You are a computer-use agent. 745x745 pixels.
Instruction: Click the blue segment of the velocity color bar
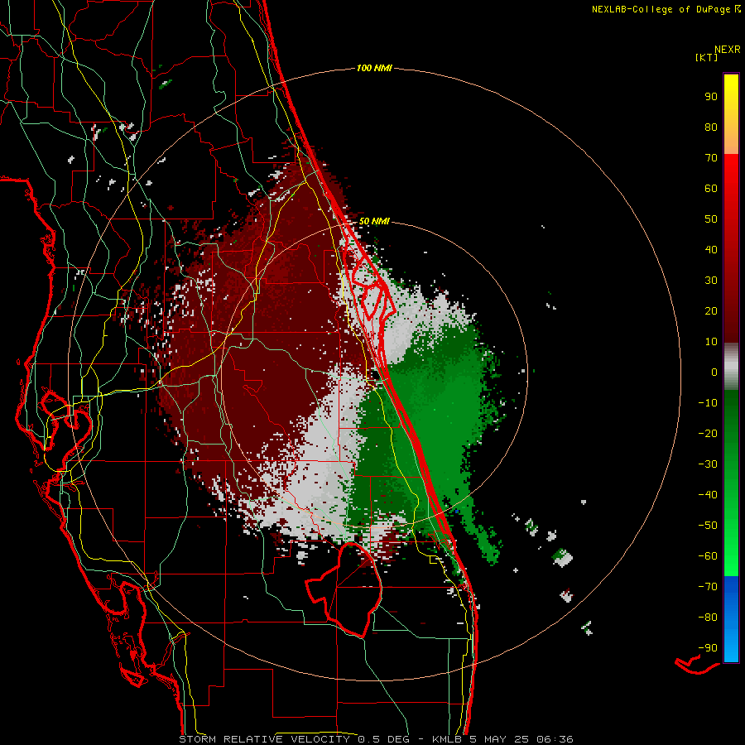(731, 619)
